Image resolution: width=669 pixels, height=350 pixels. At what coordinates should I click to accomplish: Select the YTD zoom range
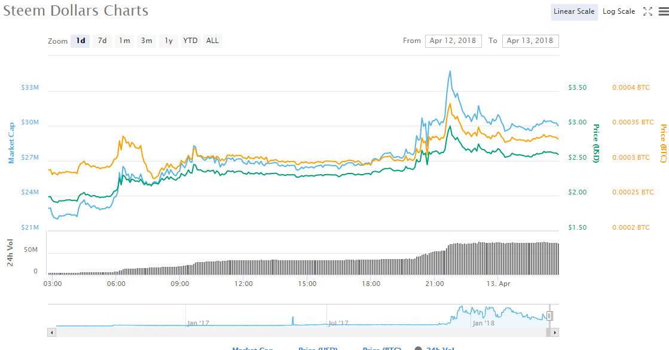click(x=190, y=41)
